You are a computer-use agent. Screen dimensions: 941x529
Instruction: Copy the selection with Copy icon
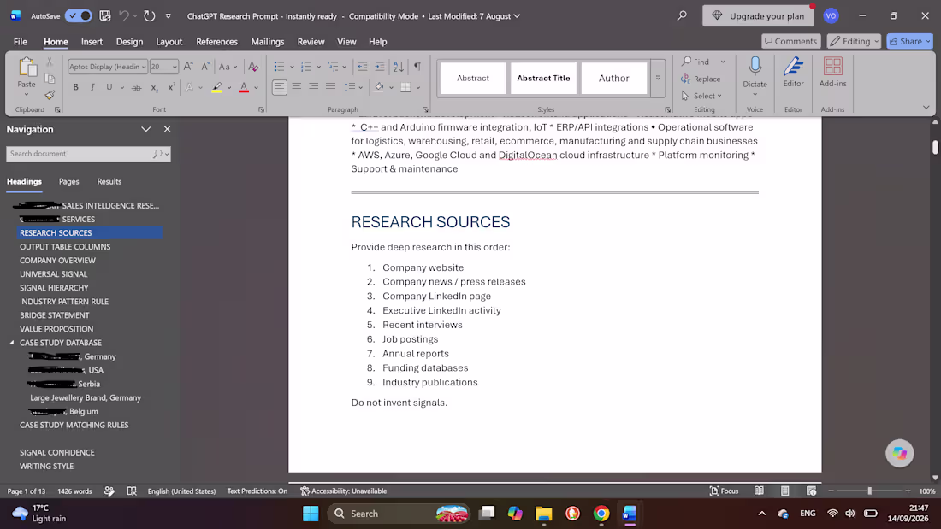pos(50,79)
